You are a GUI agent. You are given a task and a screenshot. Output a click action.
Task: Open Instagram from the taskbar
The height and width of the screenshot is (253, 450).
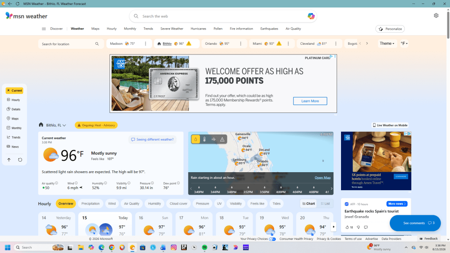174,247
